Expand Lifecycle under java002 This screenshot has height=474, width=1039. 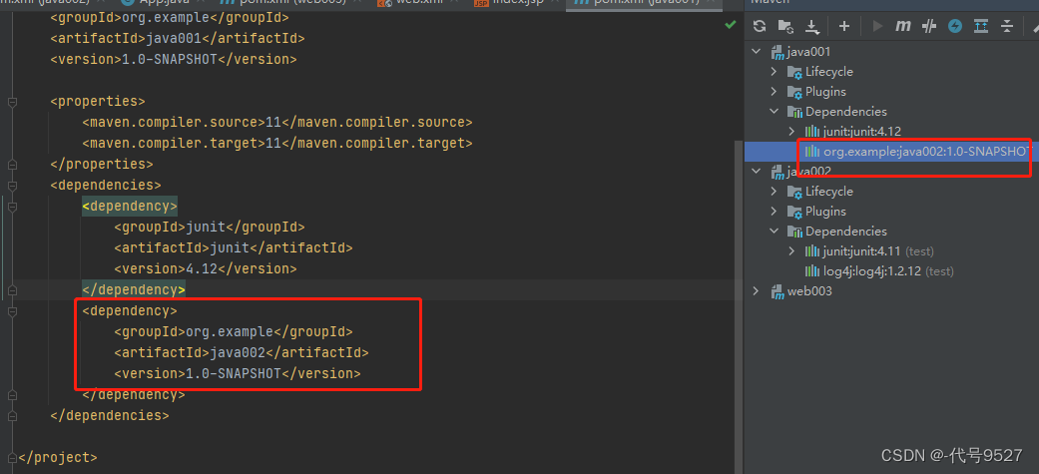coord(774,192)
